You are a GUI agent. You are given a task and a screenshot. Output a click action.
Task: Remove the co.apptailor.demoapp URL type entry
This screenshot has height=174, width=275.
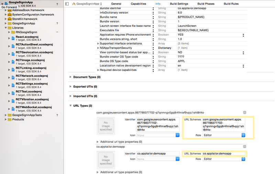click(244, 147)
